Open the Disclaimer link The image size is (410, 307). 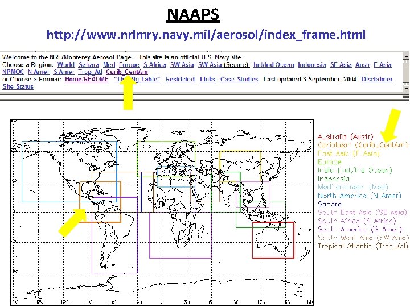click(377, 79)
